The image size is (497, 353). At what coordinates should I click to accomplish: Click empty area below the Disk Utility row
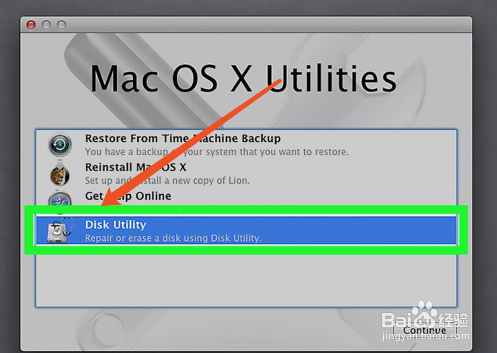(x=246, y=280)
